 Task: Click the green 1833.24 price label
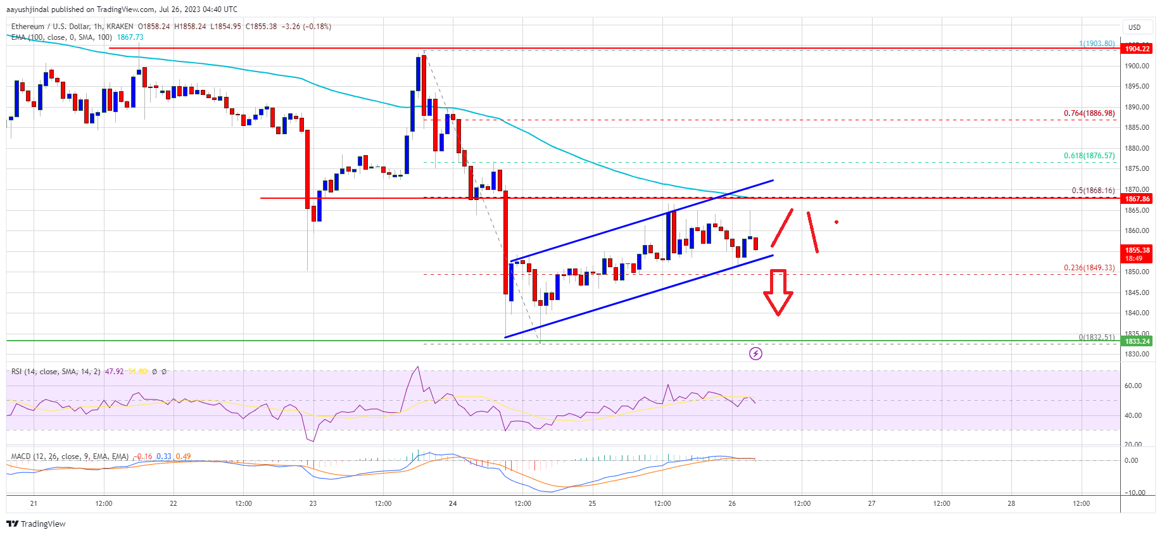click(1137, 341)
